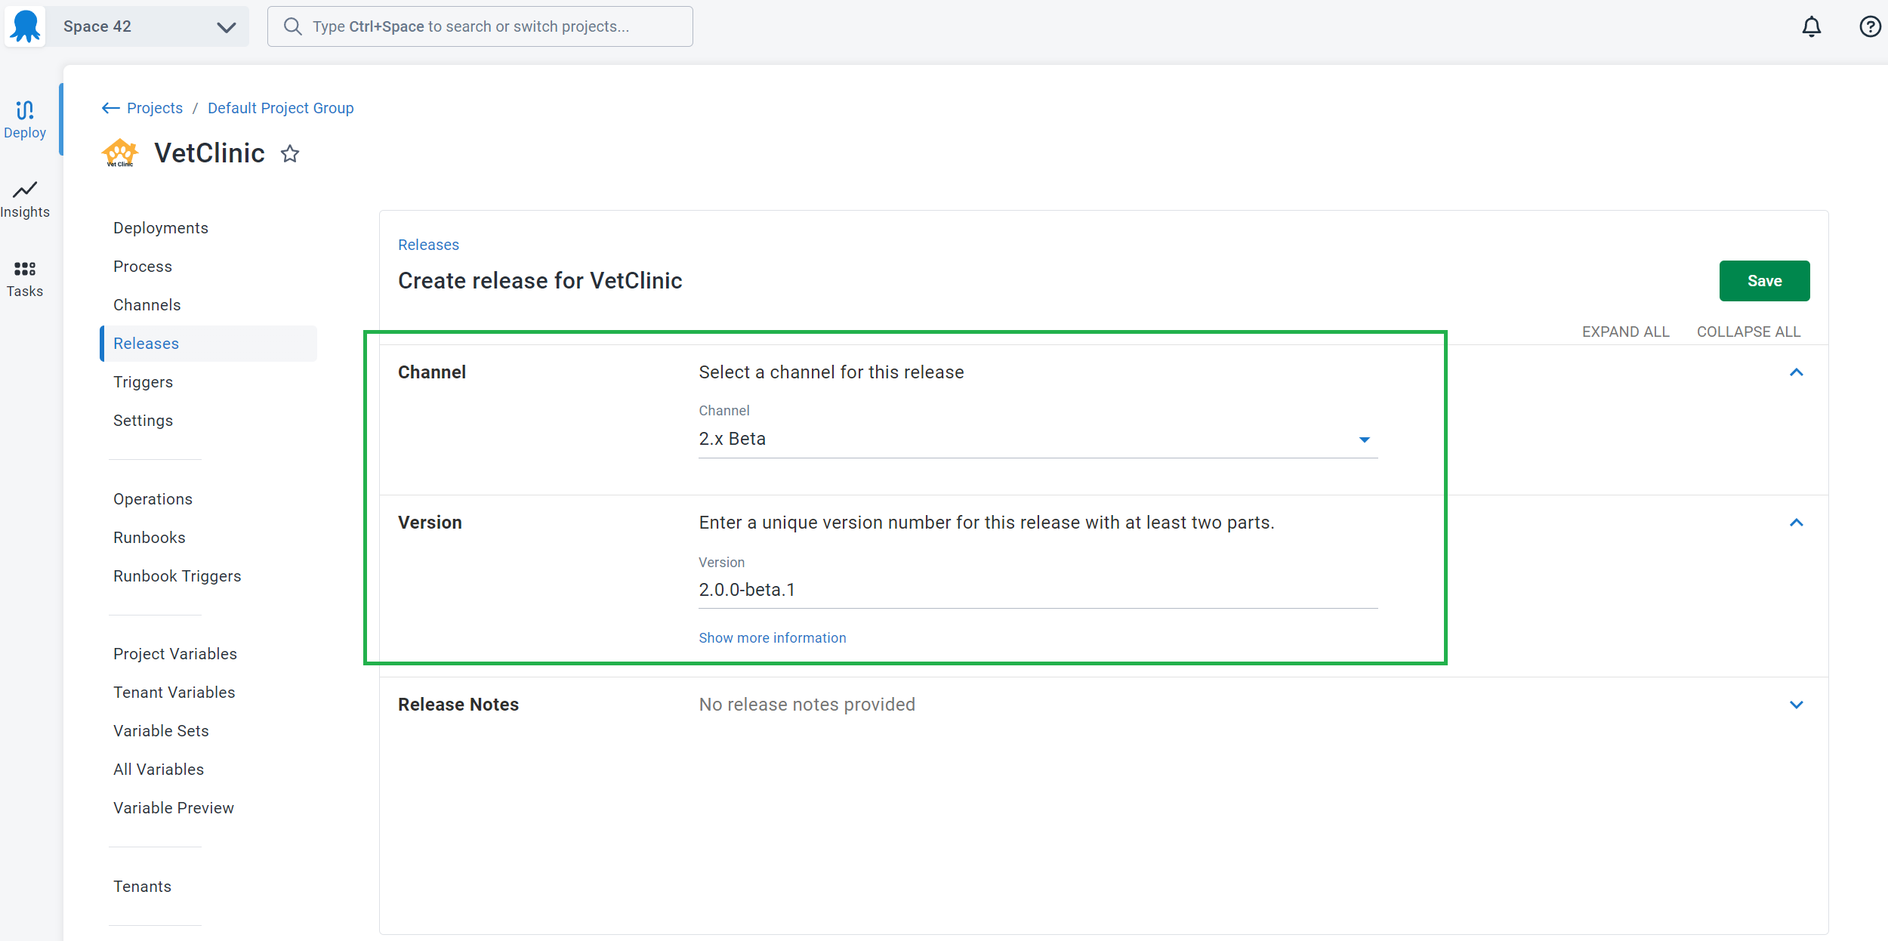
Task: Click the VetClinic project logo
Action: click(120, 153)
